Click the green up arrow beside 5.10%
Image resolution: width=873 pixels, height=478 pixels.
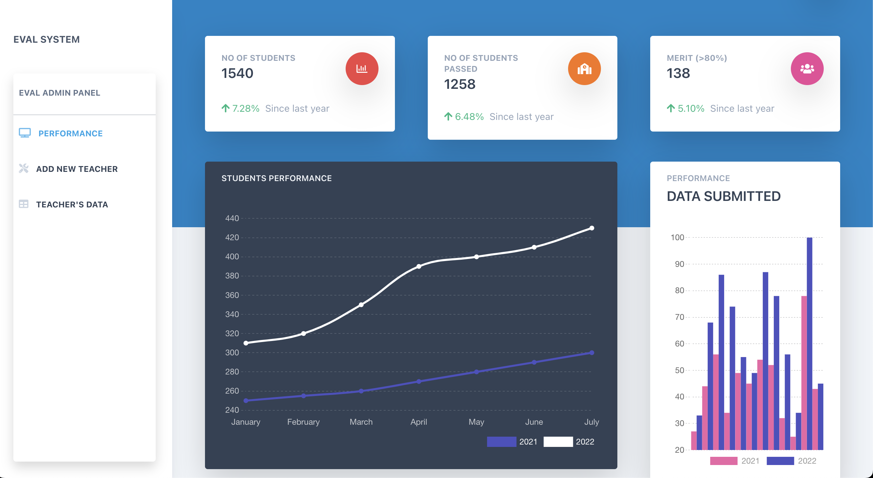click(x=671, y=108)
